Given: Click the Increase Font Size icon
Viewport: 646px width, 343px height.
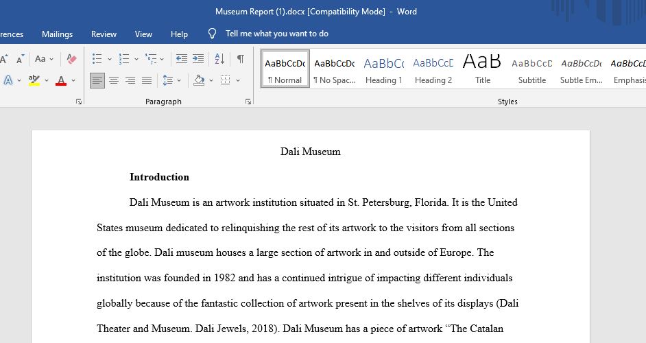Looking at the screenshot, I should [3, 59].
